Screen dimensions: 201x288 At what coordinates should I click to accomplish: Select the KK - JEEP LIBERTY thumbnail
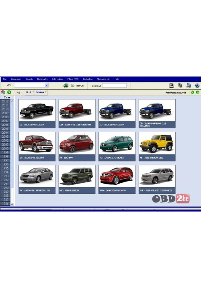77,179
